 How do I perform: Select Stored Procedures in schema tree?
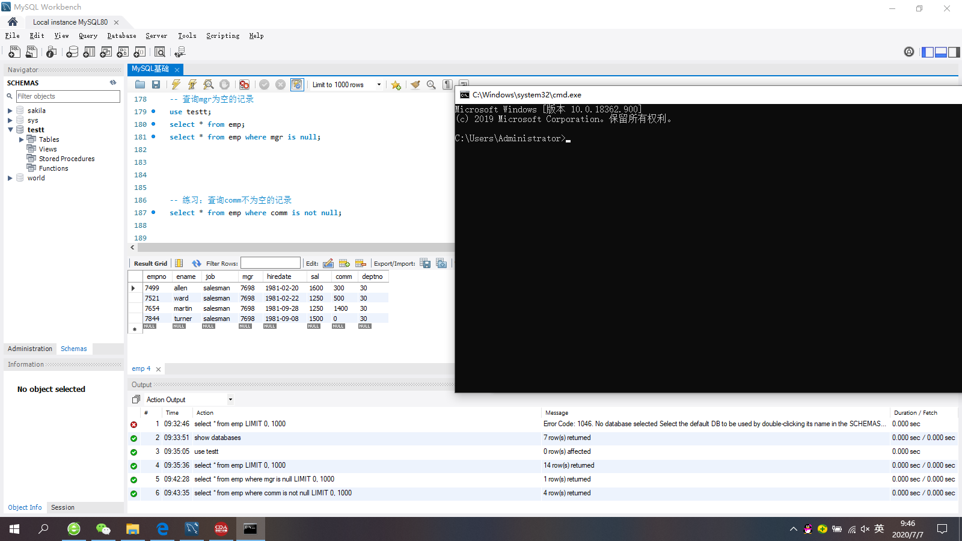tap(67, 159)
